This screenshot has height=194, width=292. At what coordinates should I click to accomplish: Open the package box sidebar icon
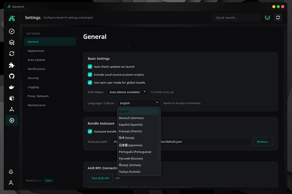[x=12, y=98]
